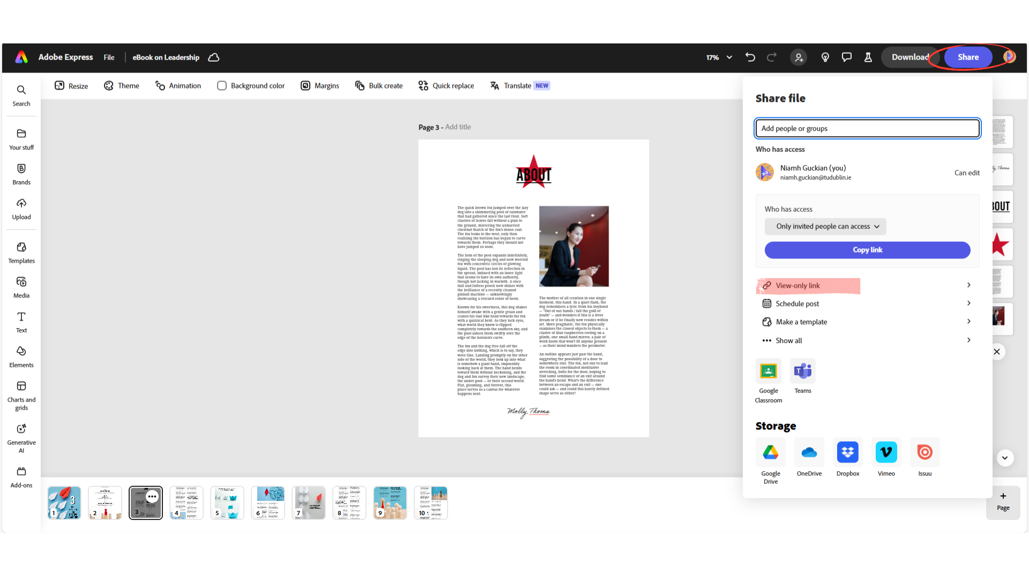
Task: Open the Translate feature
Action: 512,86
